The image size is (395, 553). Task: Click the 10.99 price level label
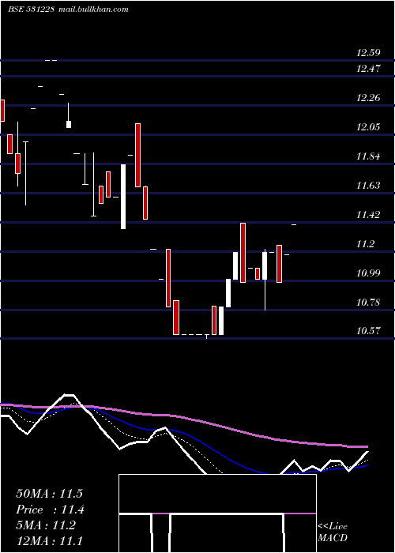click(368, 273)
